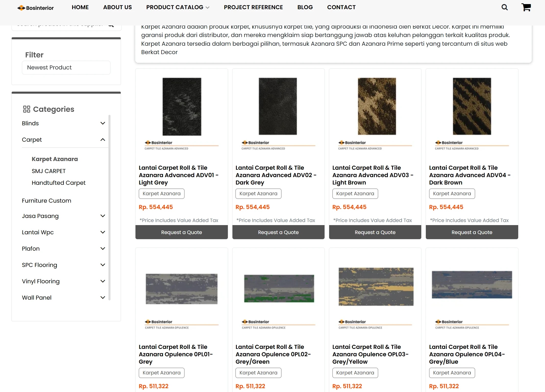Go to the HOME page
This screenshot has height=392, width=545.
click(x=80, y=7)
